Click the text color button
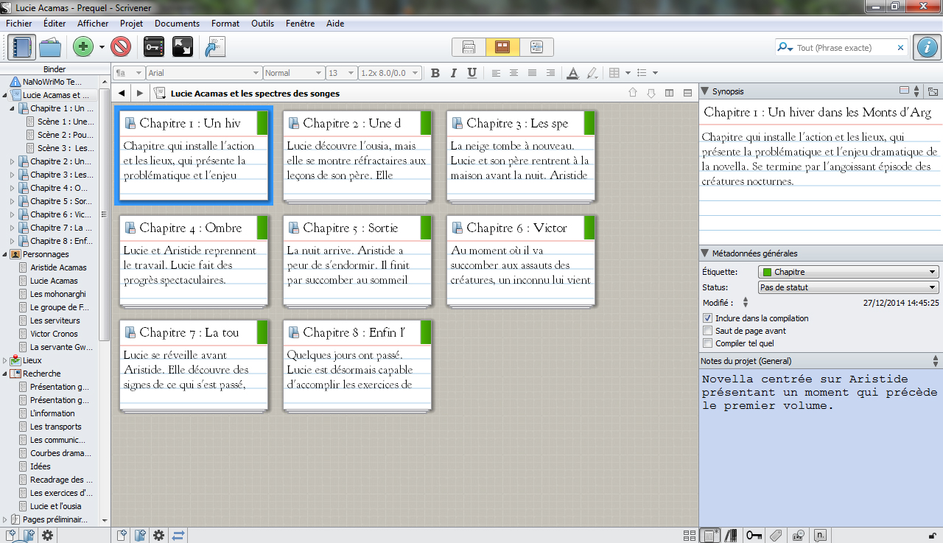 pos(572,73)
